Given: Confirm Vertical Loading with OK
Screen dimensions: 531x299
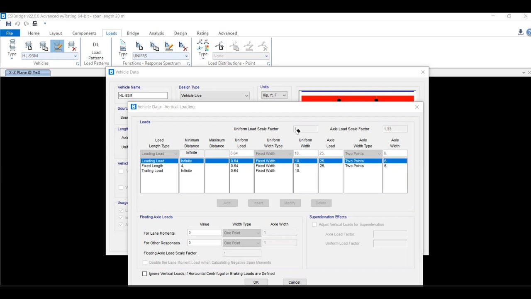Looking at the screenshot, I should pos(256,282).
